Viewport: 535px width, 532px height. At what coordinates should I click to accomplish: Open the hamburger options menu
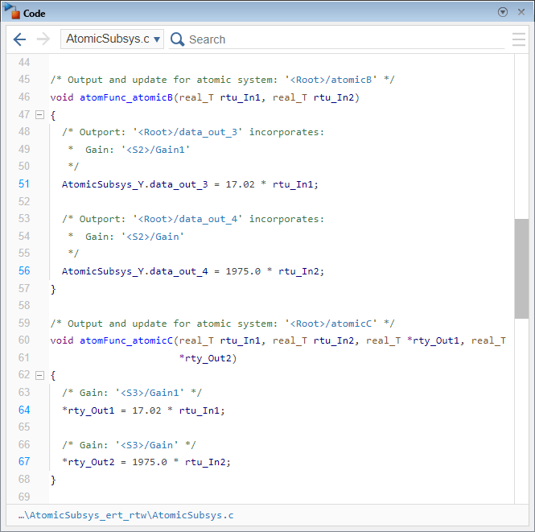[519, 39]
